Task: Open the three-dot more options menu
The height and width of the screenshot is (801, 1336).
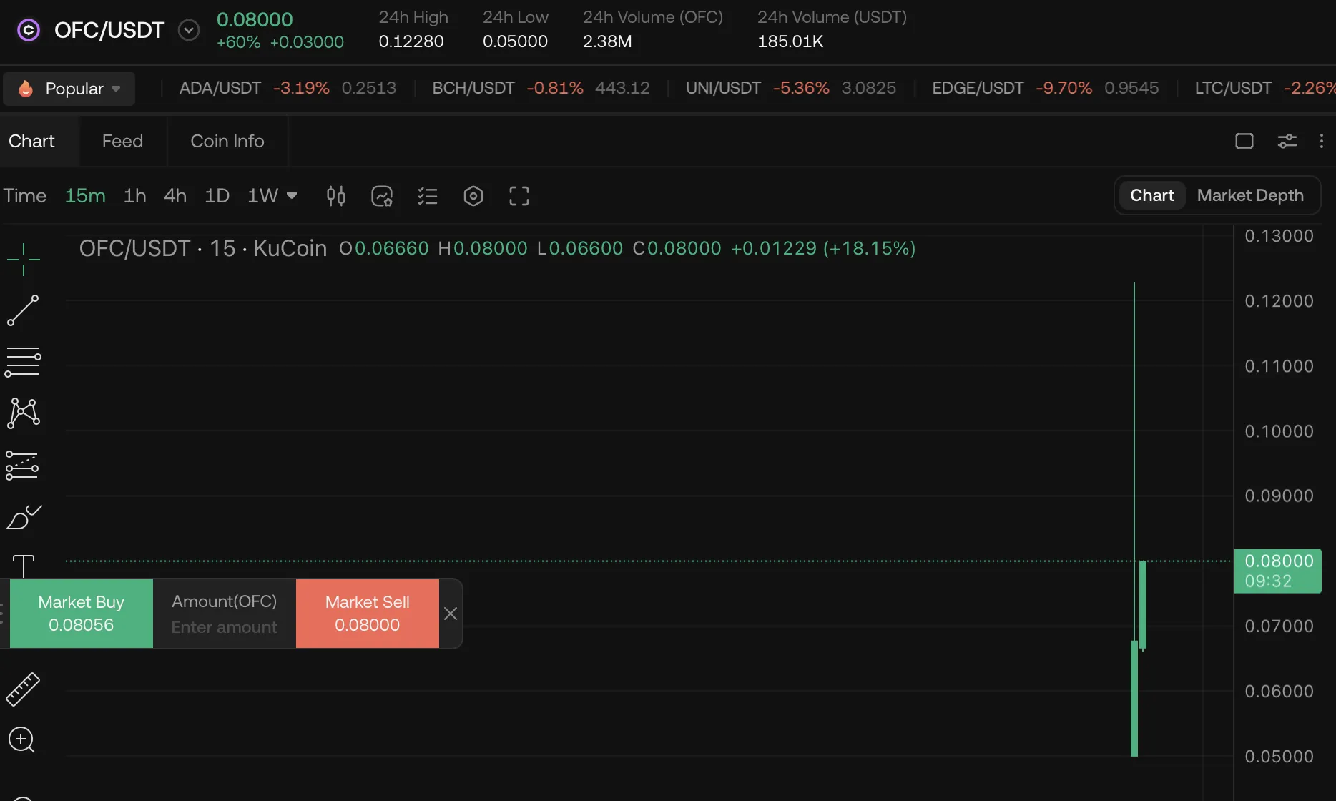Action: 1321,141
